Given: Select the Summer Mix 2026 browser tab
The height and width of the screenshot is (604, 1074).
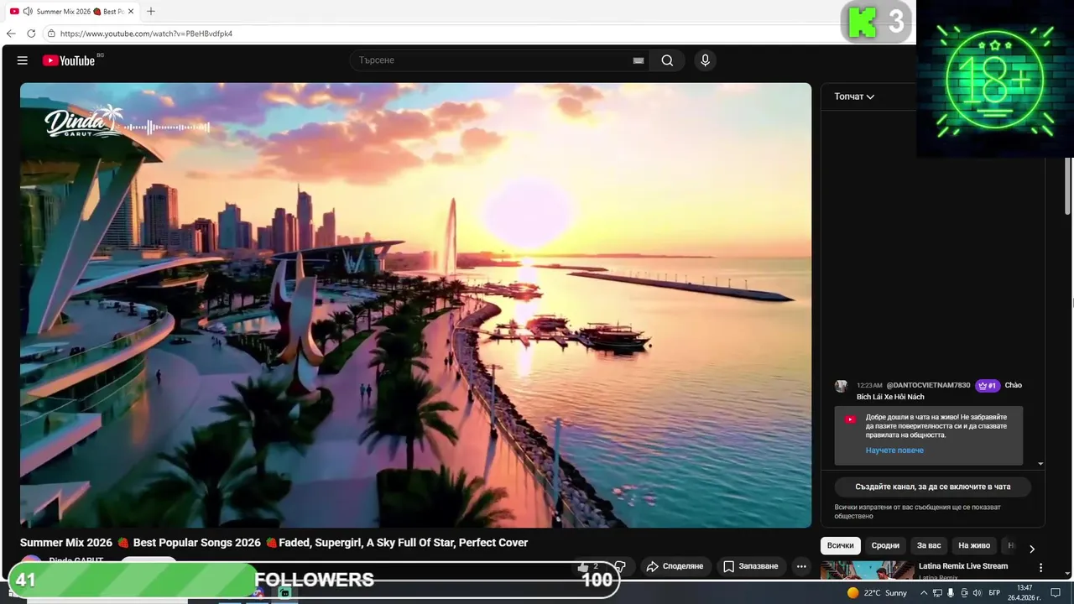Looking at the screenshot, I should (x=71, y=12).
